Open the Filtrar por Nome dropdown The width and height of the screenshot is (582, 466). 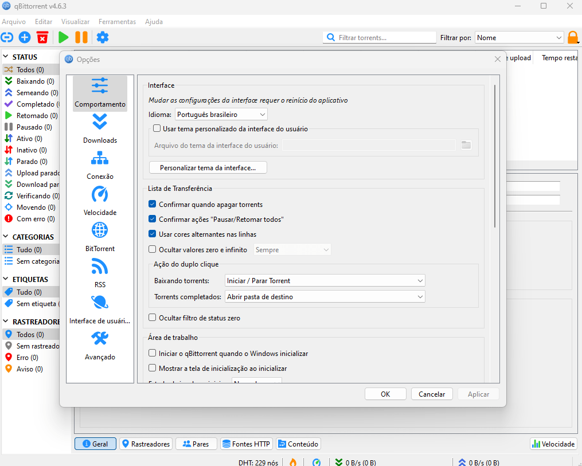[x=519, y=37]
